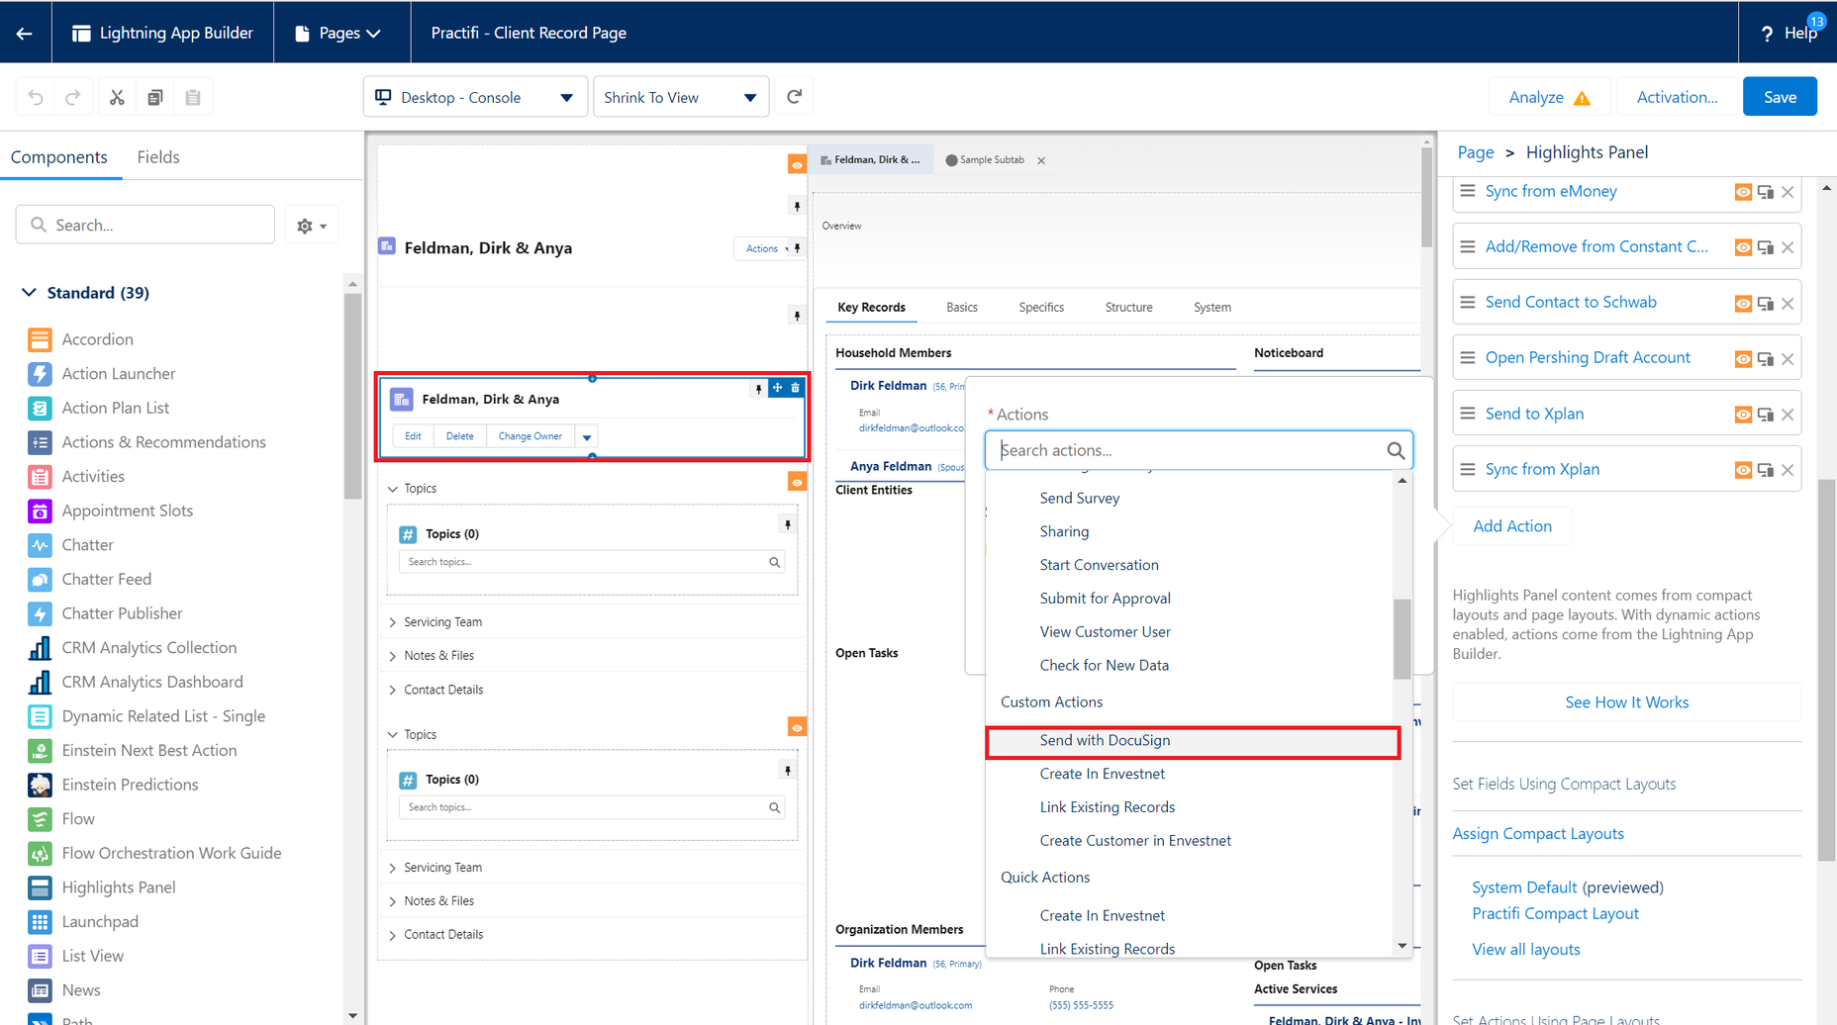Viewport: 1837px width, 1025px height.
Task: Click the search magnifier in actions box
Action: click(1396, 451)
